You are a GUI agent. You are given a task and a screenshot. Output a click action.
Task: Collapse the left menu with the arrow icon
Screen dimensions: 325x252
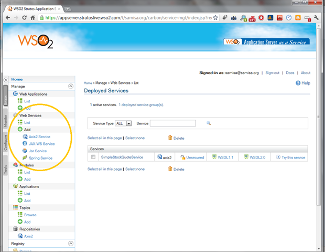pyautogui.click(x=6, y=80)
